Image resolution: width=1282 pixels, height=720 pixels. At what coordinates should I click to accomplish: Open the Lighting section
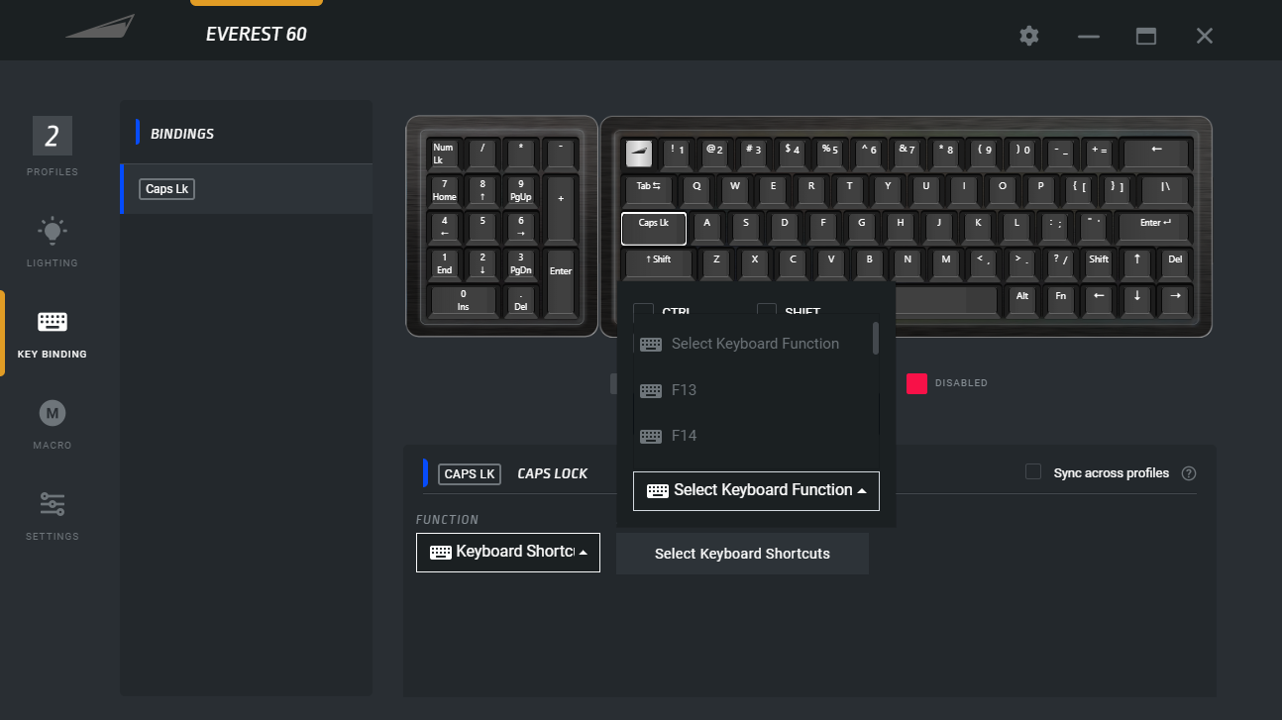point(53,242)
